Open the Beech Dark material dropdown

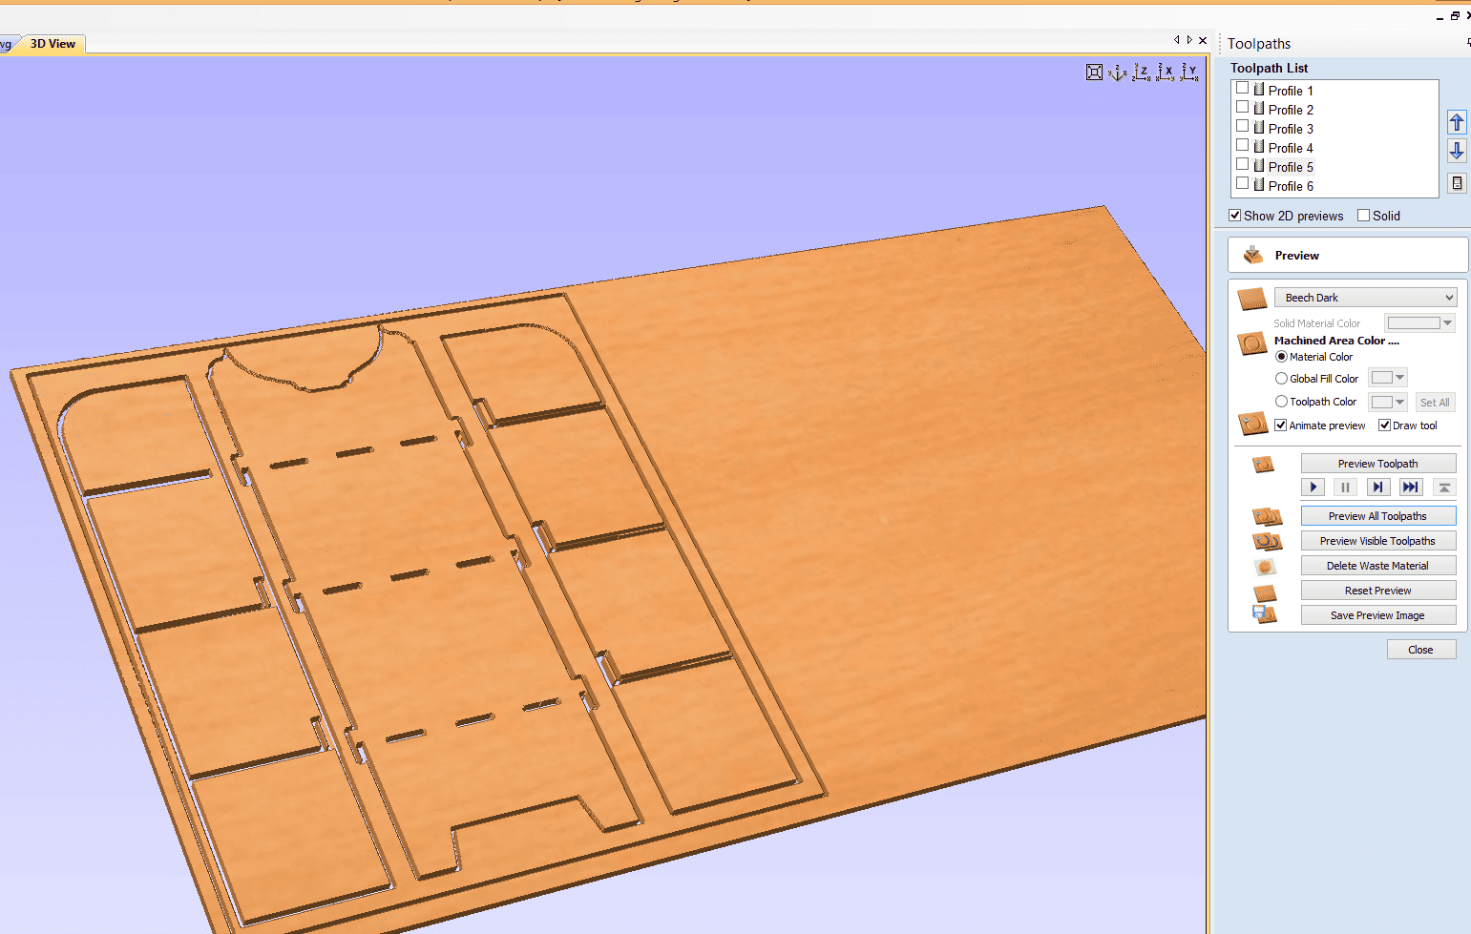1365,298
